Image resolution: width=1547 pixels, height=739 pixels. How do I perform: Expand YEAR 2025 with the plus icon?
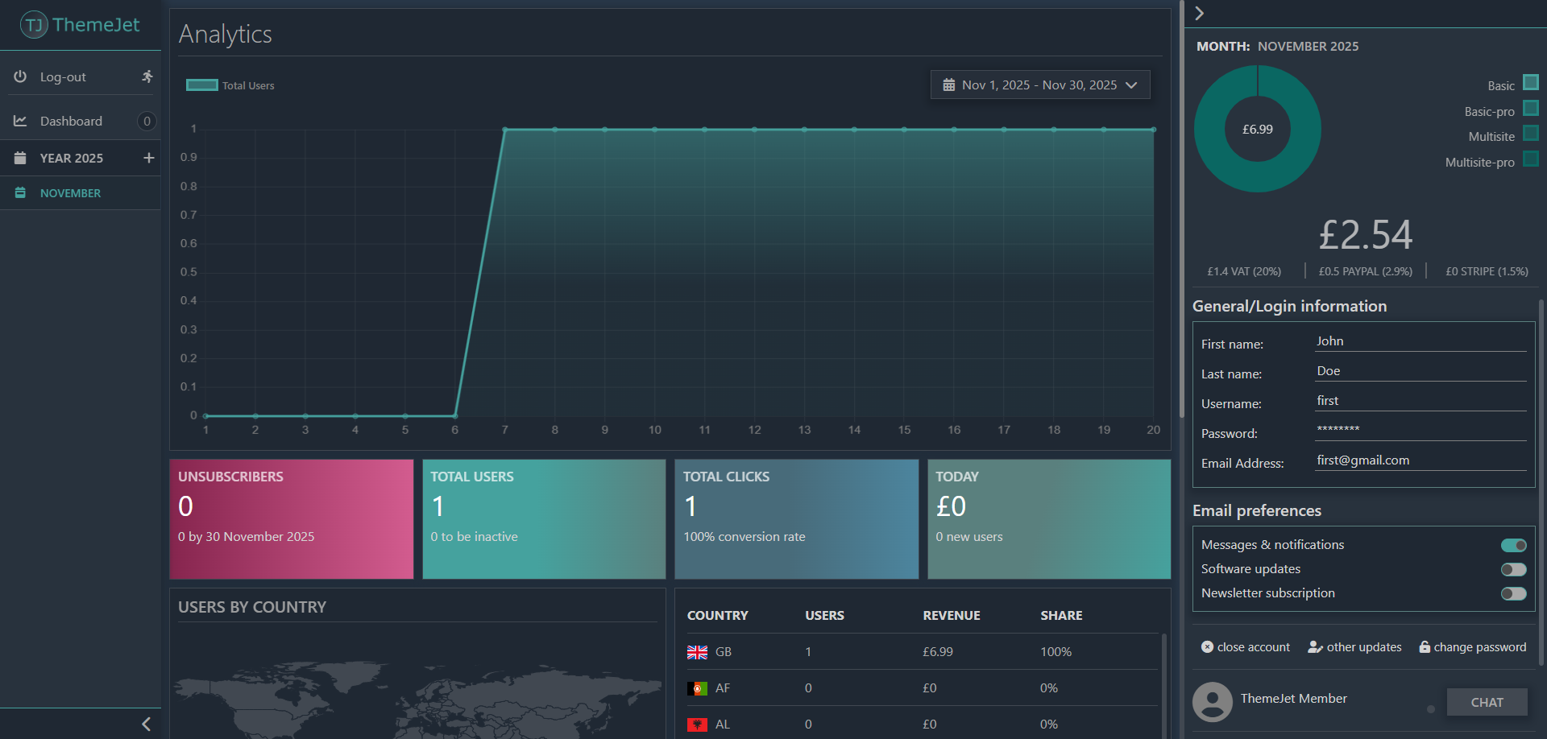148,158
